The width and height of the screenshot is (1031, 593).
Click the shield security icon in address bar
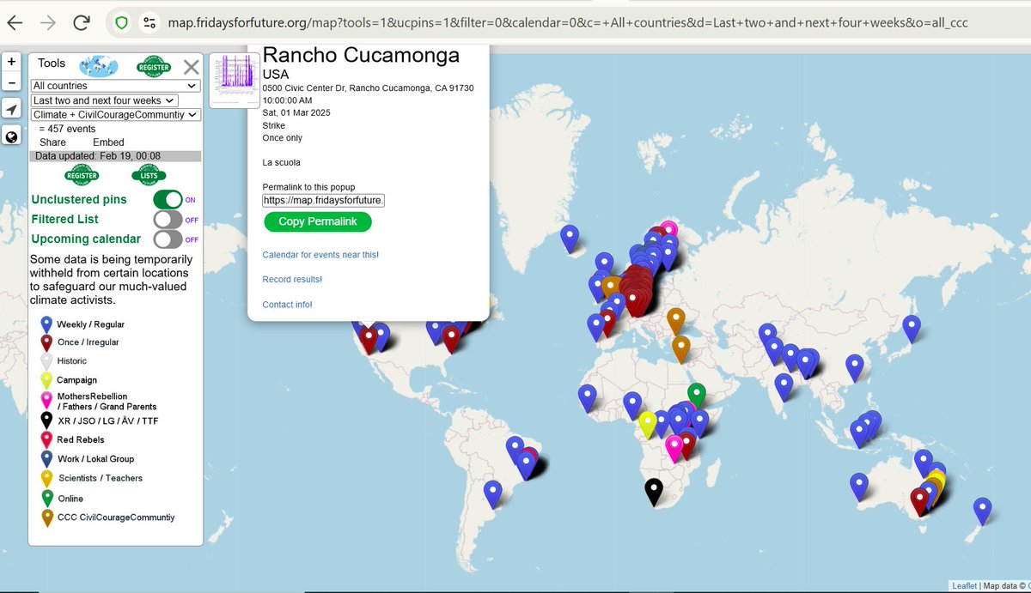pyautogui.click(x=121, y=23)
